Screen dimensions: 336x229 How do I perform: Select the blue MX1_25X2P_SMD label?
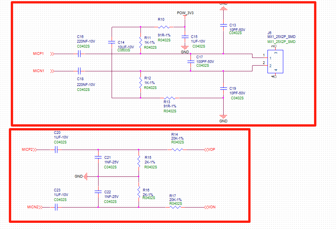(x=281, y=37)
